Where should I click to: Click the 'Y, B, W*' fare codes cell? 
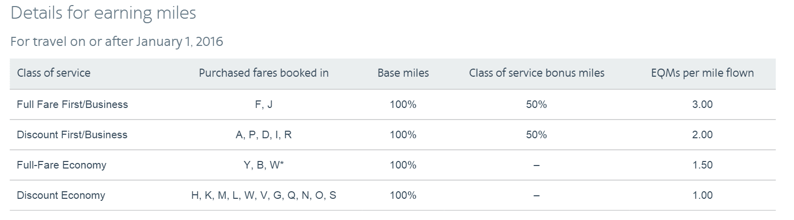pyautogui.click(x=263, y=165)
